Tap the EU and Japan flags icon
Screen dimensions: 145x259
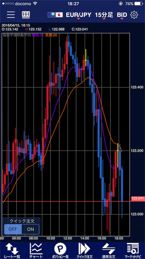coord(56,15)
